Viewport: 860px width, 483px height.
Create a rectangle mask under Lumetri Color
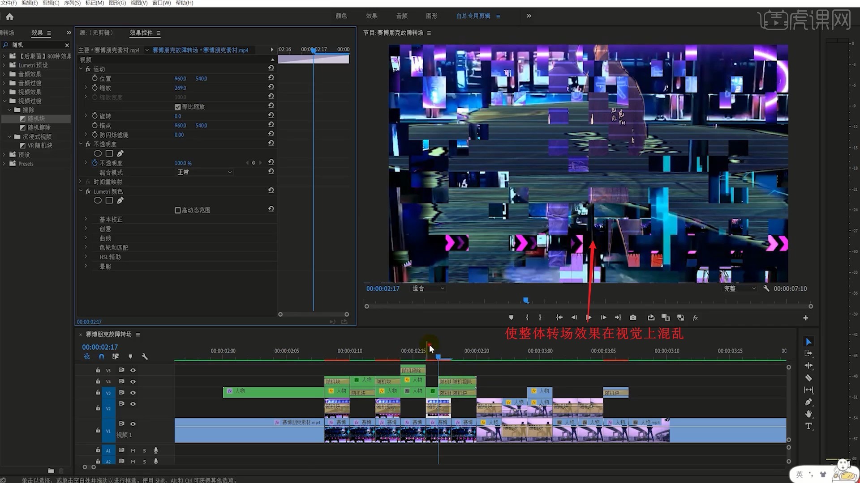pos(109,200)
